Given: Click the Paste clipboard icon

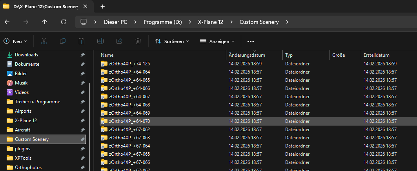Looking at the screenshot, I should tap(82, 41).
